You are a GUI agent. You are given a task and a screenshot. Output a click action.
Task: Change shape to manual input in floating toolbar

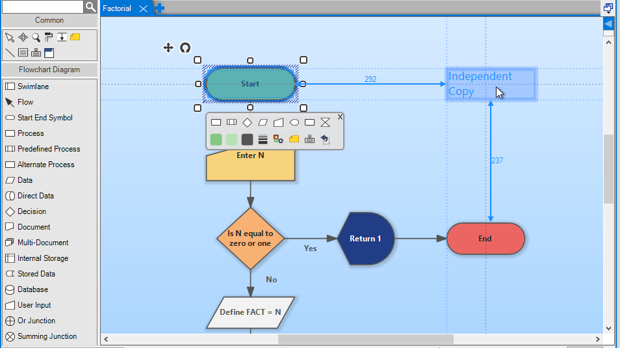(x=278, y=122)
